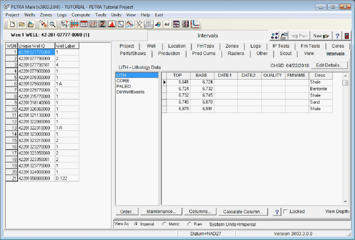Click the directional well path icon
The width and height of the screenshot is (355, 240).
[x=195, y=24]
